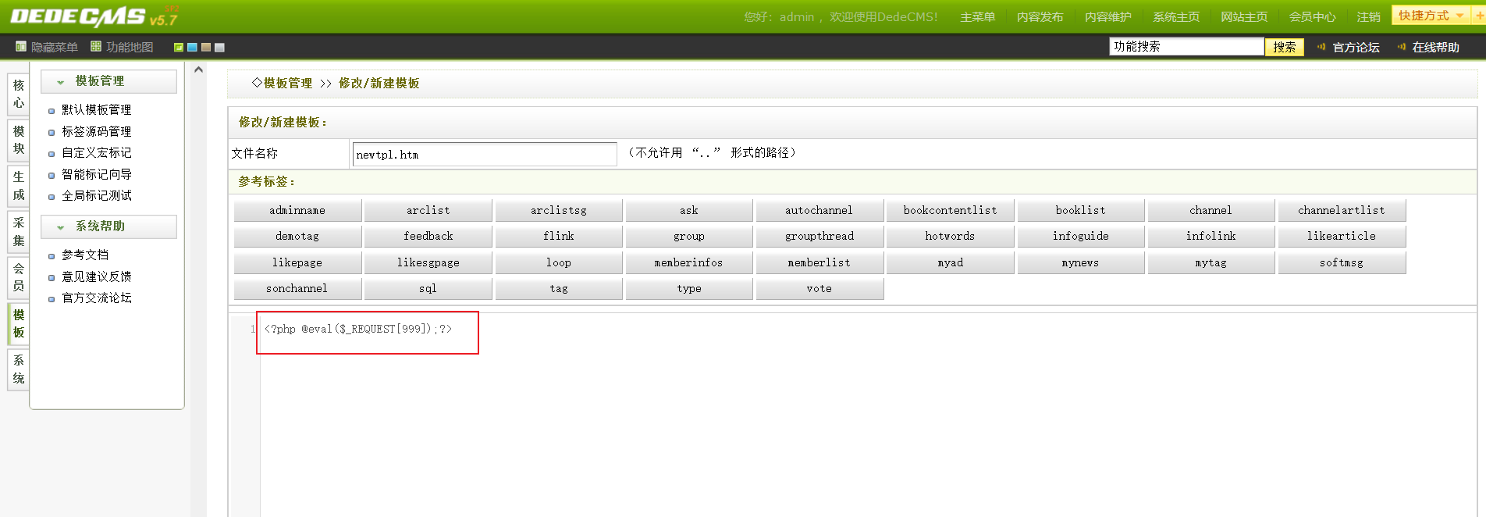Click into the template code editor line 1
The image size is (1486, 517).
coord(358,330)
